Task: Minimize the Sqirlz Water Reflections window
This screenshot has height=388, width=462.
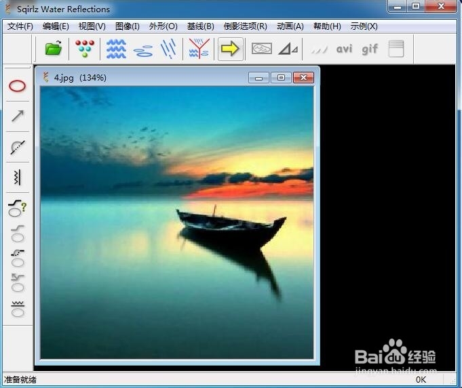Action: tap(398, 6)
